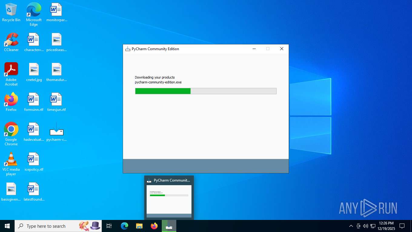This screenshot has height=232, width=412.
Task: Open Adobe Acrobat desktop shortcut
Action: click(11, 74)
